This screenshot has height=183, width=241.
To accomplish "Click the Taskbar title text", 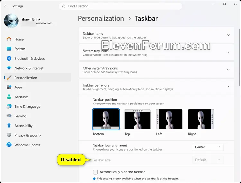I will (x=146, y=18).
